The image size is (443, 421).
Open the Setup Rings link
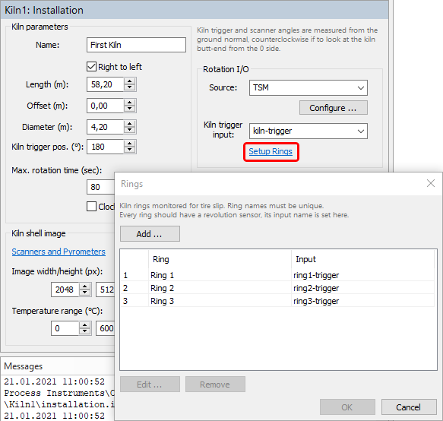[271, 151]
